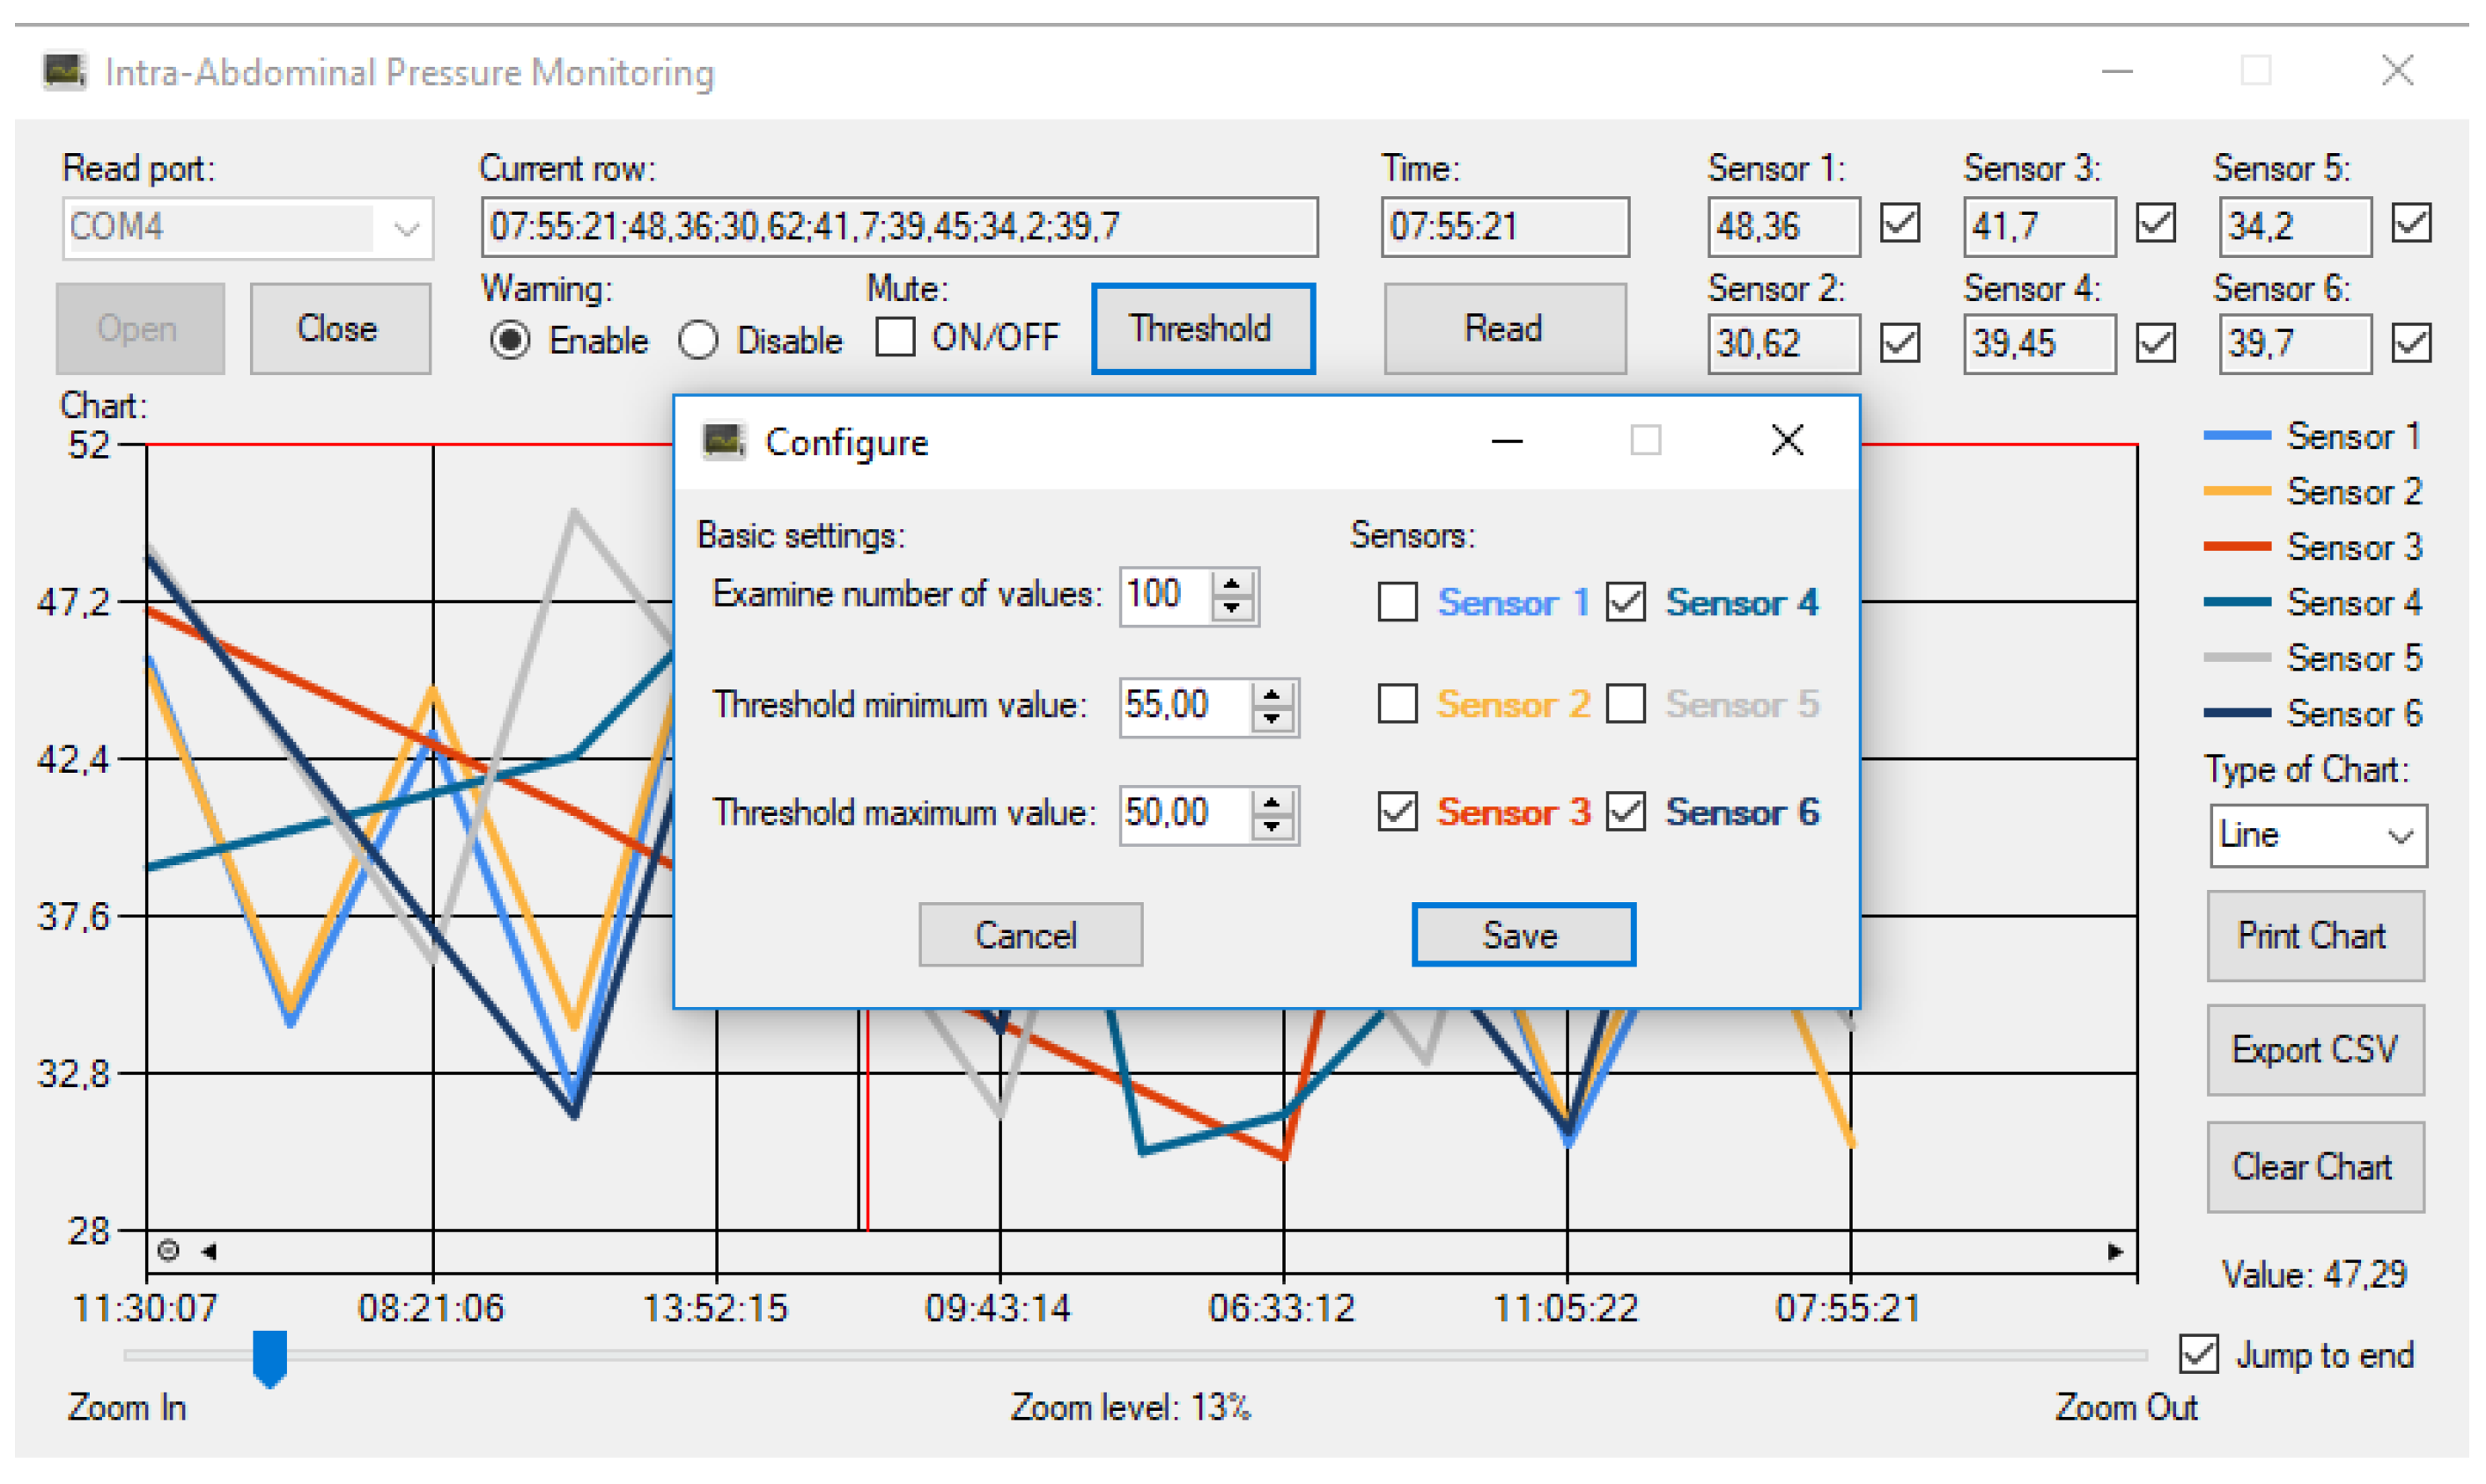Increase Examine number of values spinner up
The height and width of the screenshot is (1484, 2486).
pyautogui.click(x=1231, y=584)
